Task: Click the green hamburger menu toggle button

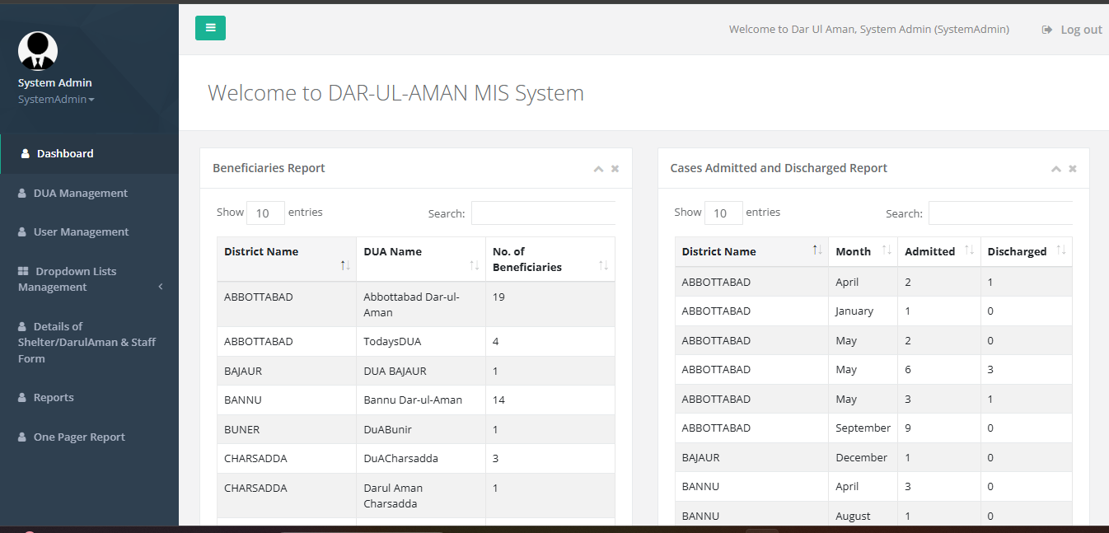Action: tap(210, 28)
